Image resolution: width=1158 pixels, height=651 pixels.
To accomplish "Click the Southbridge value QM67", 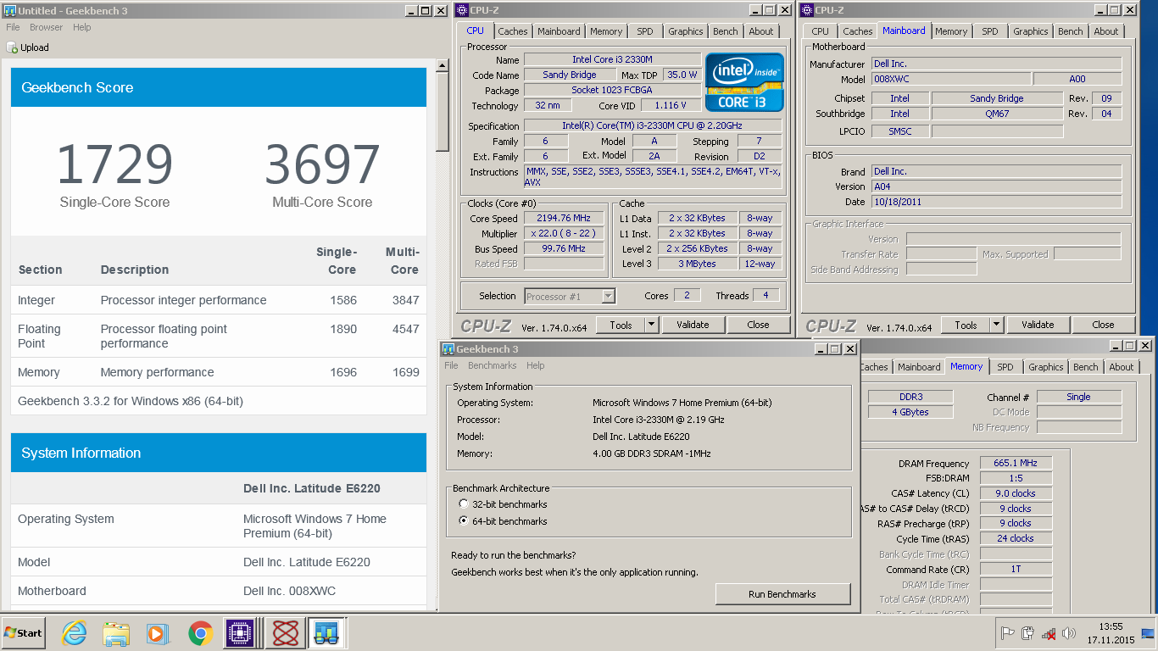I will tap(997, 114).
